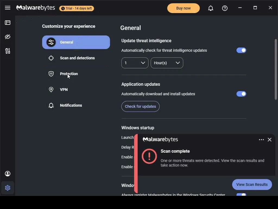Open the account profile icon
Viewport: 278px width, 209px height.
tap(8, 174)
